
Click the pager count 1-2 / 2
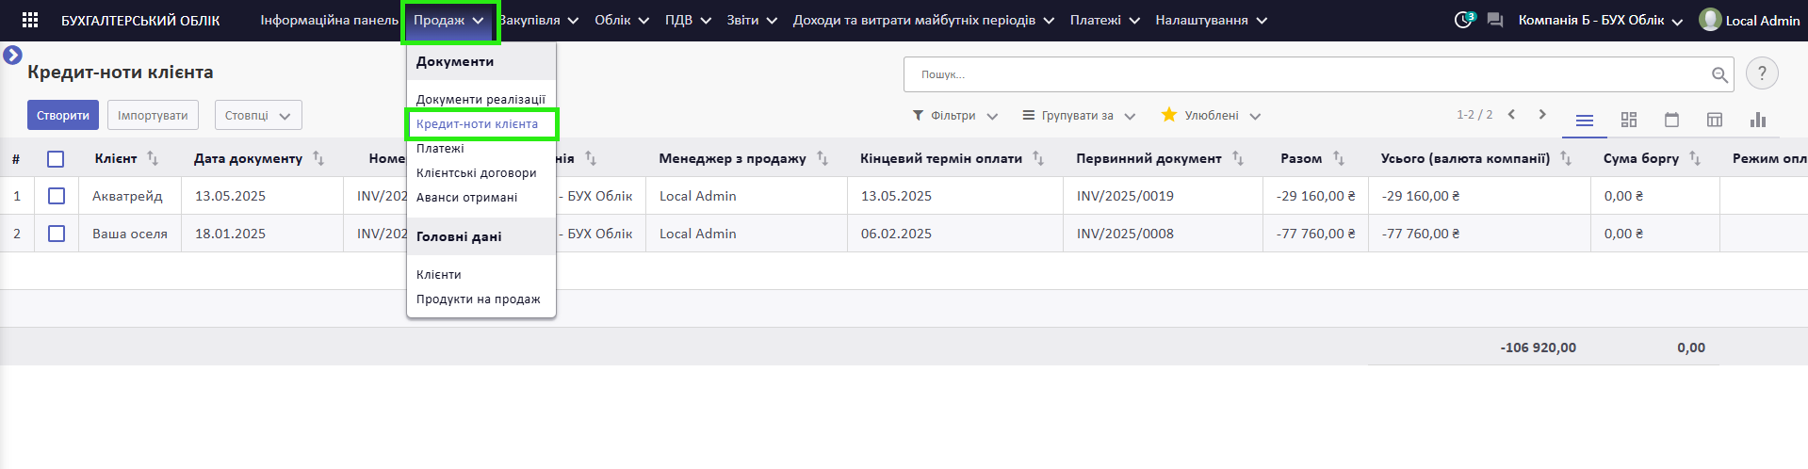pyautogui.click(x=1474, y=115)
